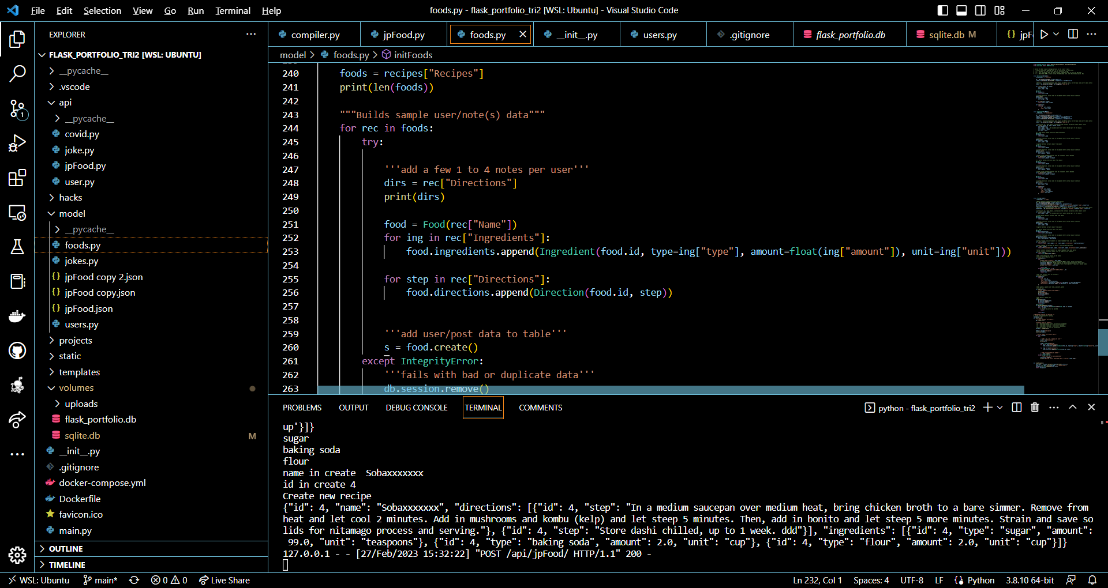Open the Live Share view in activity bar
Image resolution: width=1108 pixels, height=588 pixels.
(17, 420)
